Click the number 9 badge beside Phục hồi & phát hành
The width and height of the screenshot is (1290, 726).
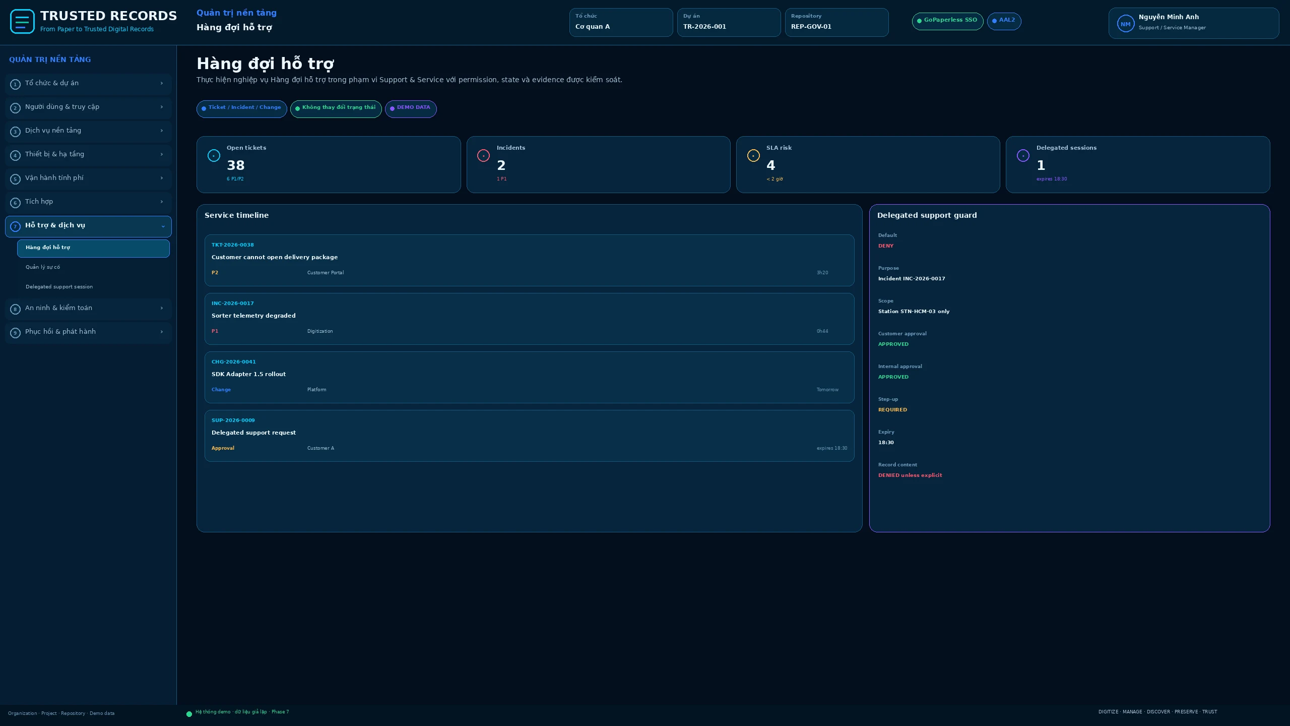pos(15,333)
